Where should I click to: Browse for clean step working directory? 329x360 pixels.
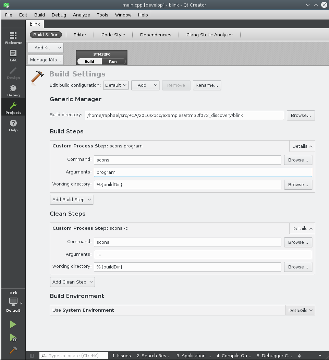click(x=298, y=267)
